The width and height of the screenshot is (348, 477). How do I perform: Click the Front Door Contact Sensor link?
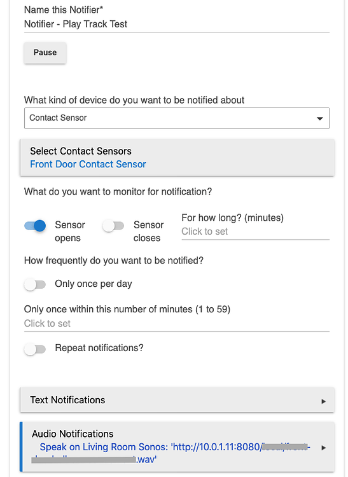tap(88, 164)
